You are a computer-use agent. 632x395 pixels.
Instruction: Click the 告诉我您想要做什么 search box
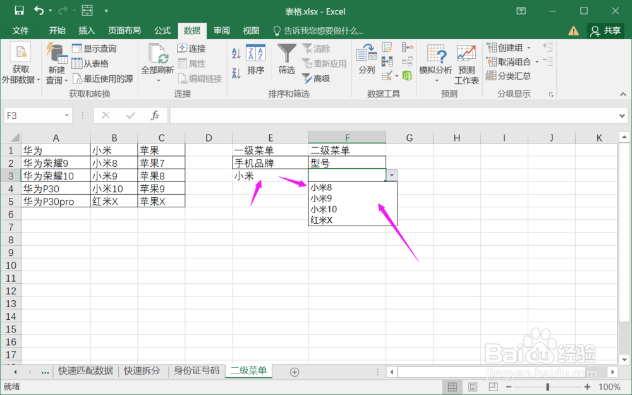319,30
